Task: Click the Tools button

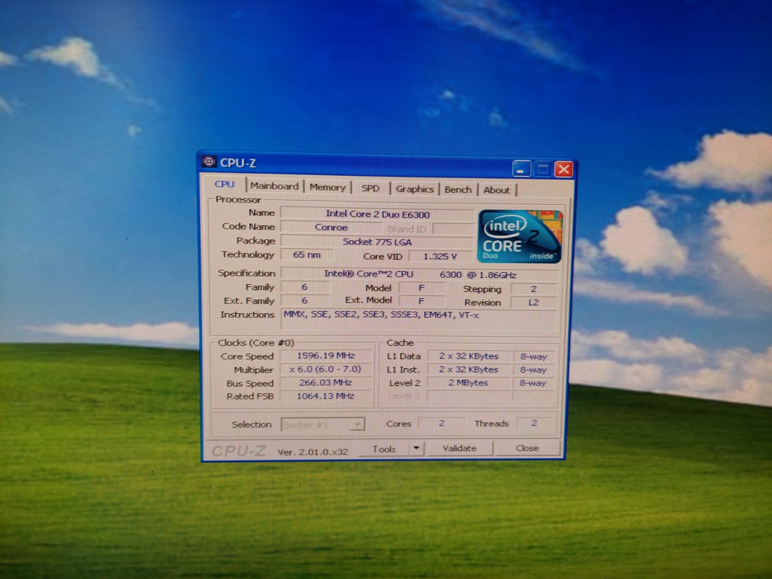Action: pos(384,449)
